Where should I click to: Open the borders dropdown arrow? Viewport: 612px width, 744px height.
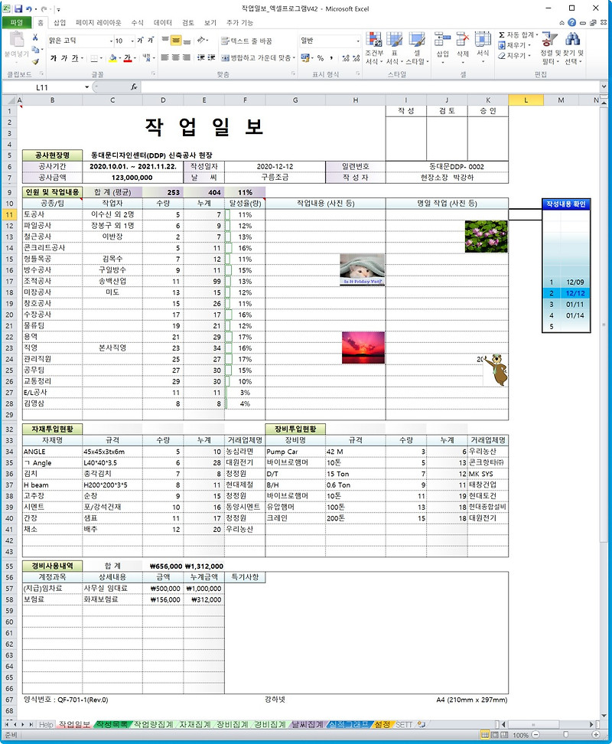point(103,58)
